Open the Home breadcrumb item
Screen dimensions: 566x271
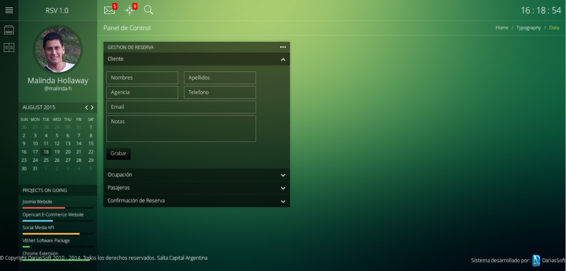point(501,27)
